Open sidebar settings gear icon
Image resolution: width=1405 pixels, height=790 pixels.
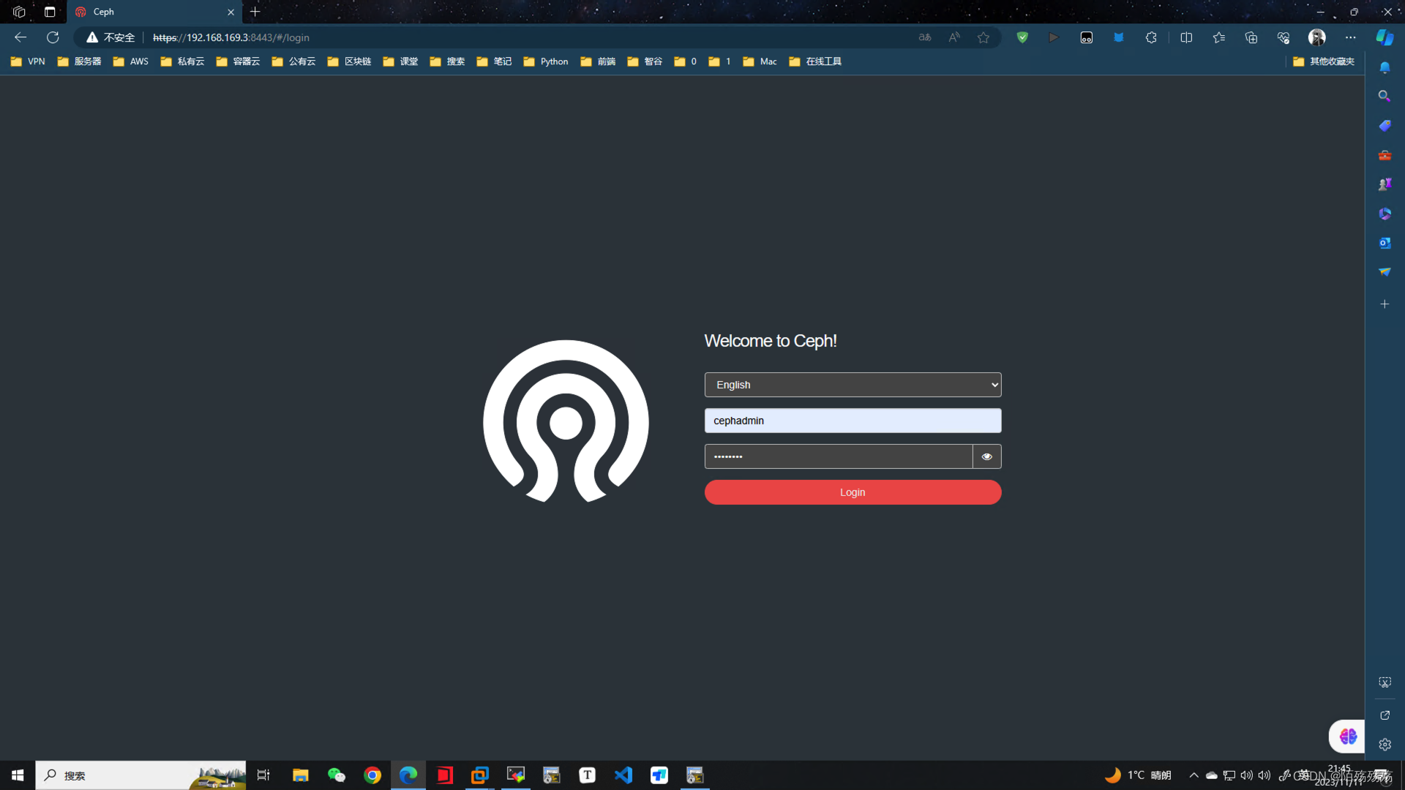(1385, 745)
